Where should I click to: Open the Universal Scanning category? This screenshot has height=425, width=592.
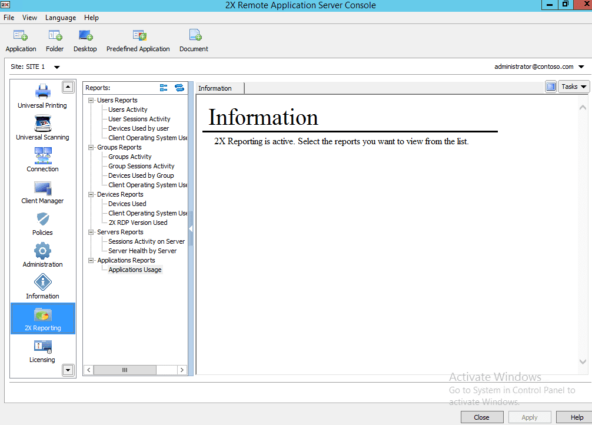(x=42, y=128)
